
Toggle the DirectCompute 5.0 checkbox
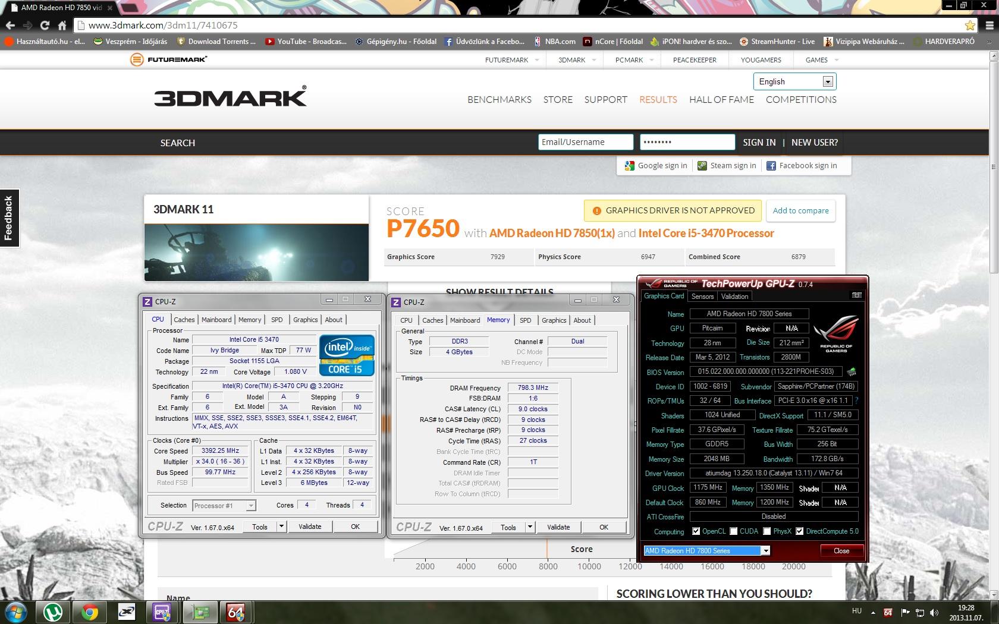click(800, 531)
